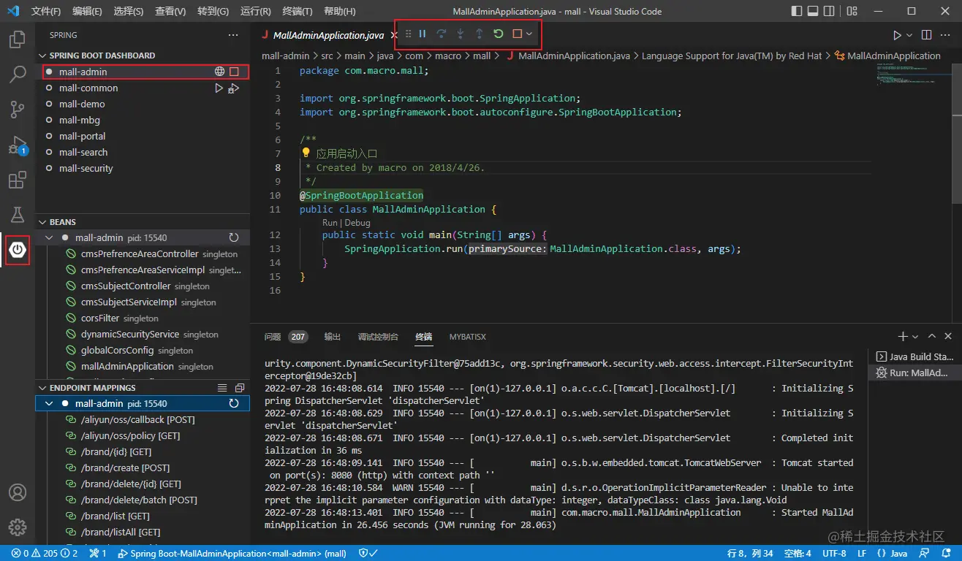Open the 编辑(E) menu
962x561 pixels.
pyautogui.click(x=88, y=11)
